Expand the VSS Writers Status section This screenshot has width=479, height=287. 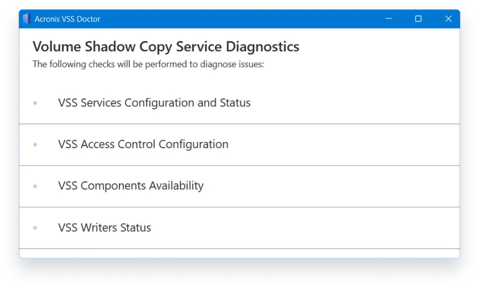click(104, 228)
